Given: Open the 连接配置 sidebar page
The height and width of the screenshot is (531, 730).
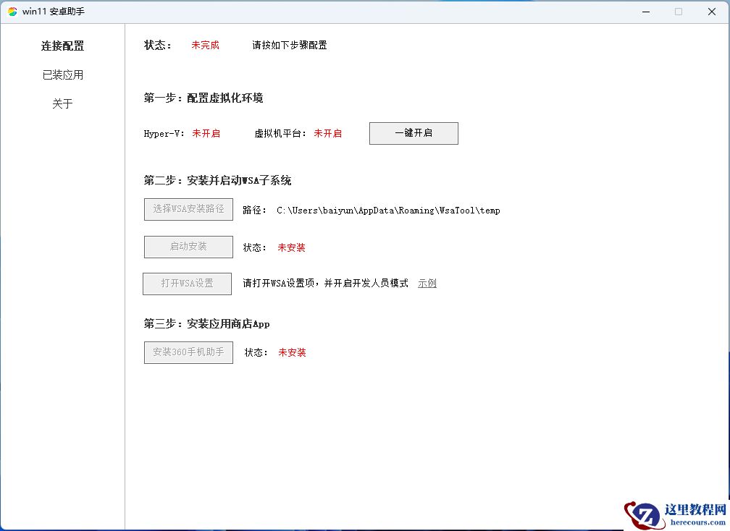Looking at the screenshot, I should click(62, 45).
